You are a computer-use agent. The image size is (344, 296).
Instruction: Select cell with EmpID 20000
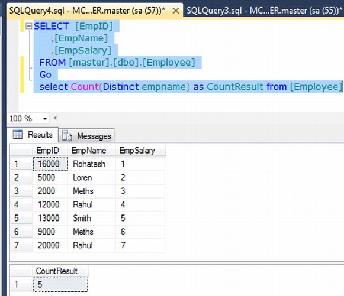50,245
